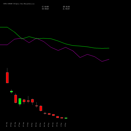131x131 pixels.
Task: Select the red candle above 08 Sep
Action: 53,115
